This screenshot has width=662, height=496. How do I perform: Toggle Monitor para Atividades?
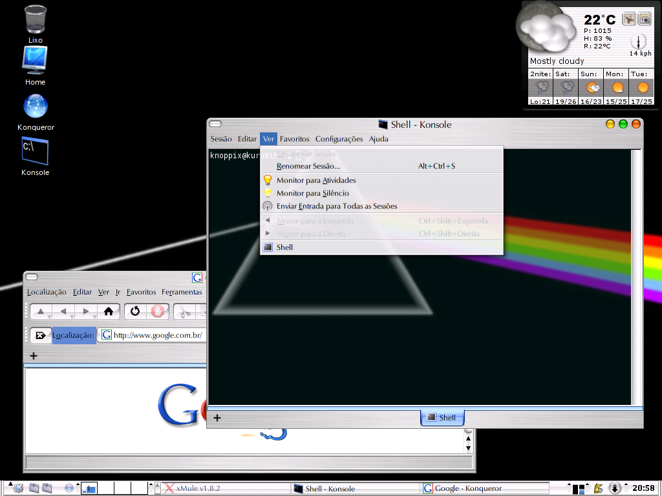coord(381,180)
